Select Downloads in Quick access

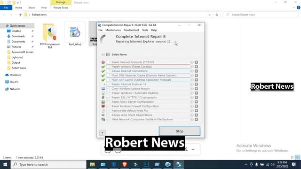click(x=18, y=36)
